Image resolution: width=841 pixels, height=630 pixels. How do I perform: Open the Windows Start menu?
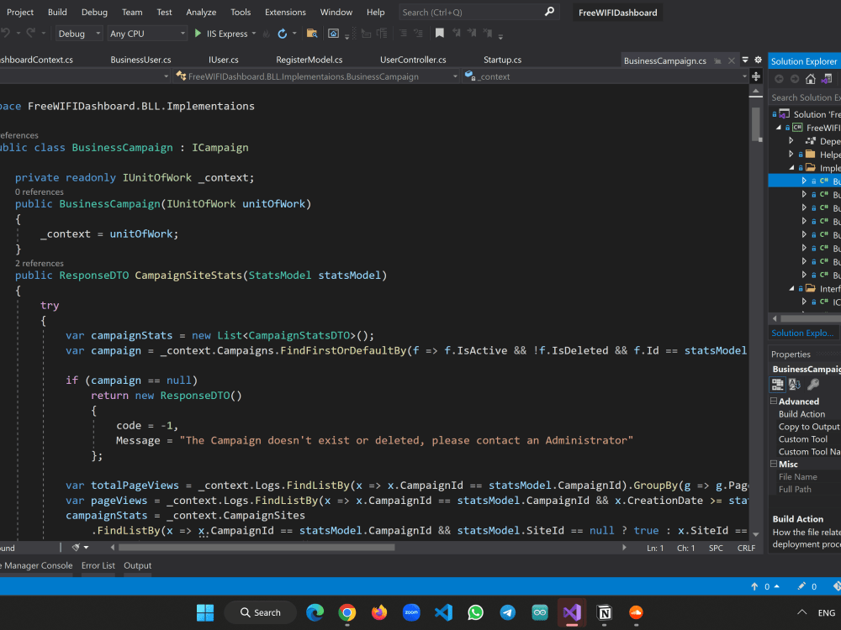(x=205, y=612)
